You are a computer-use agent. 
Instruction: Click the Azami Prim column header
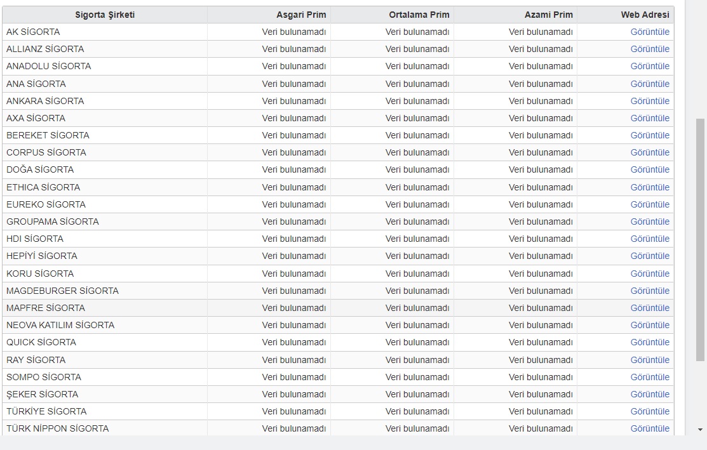point(515,15)
